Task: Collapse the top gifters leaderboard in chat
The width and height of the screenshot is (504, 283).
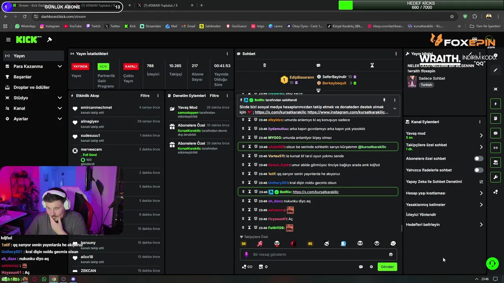Action: point(318,90)
